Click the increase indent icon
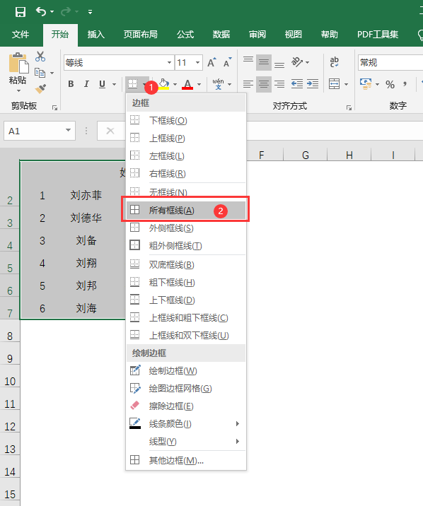 coord(313,84)
